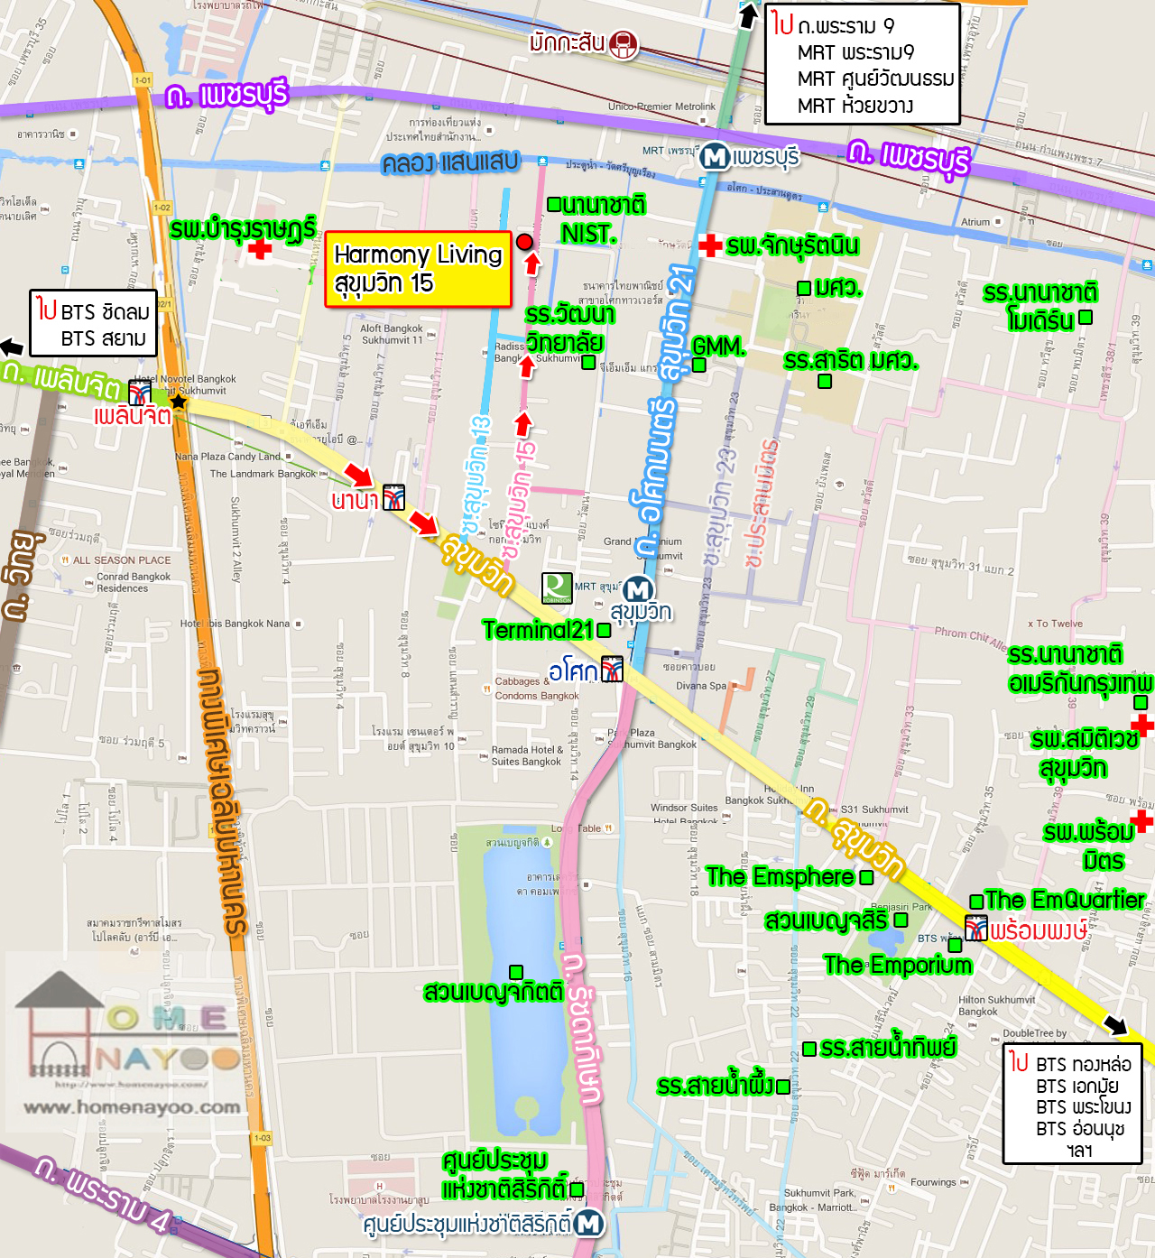Click the Makkasan Airport Rail Link station icon

(623, 44)
